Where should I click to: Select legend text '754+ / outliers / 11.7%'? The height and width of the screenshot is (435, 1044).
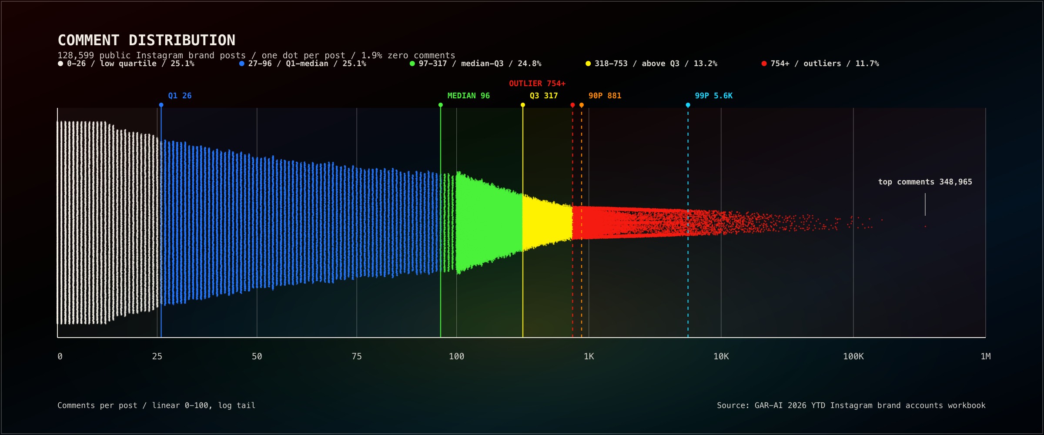pos(825,64)
